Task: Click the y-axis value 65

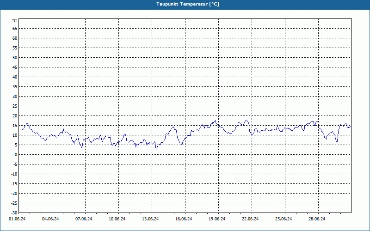Action: pyautogui.click(x=15, y=29)
